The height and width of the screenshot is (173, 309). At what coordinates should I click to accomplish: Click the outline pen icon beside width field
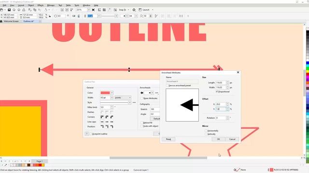pyautogui.click(x=85, y=16)
